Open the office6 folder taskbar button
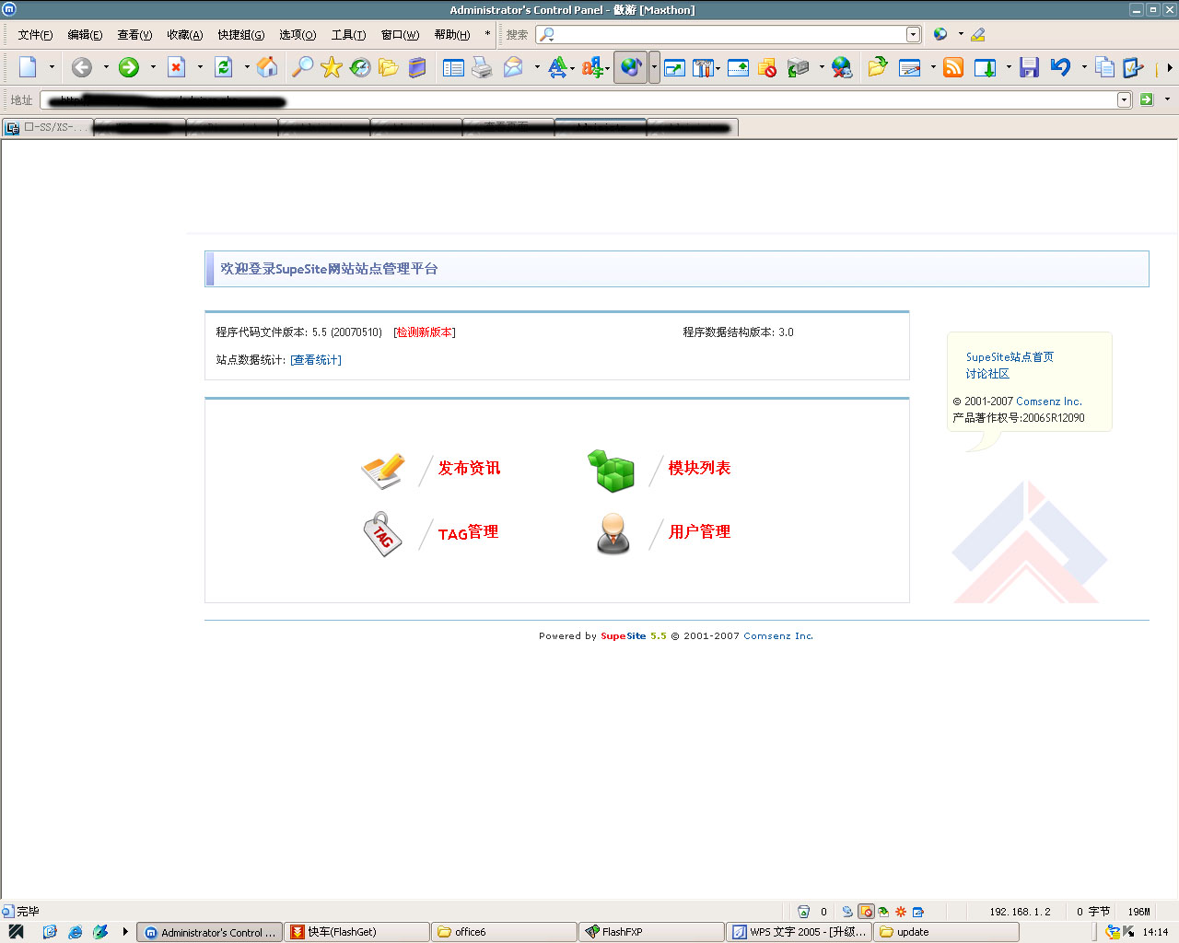Image resolution: width=1179 pixels, height=943 pixels. pyautogui.click(x=504, y=932)
